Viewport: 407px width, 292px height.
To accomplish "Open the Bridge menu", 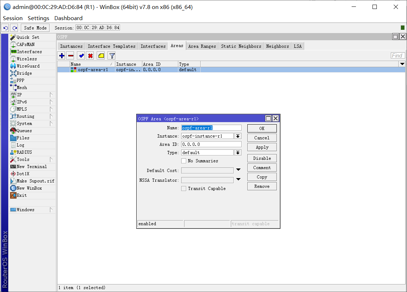I will (32, 73).
